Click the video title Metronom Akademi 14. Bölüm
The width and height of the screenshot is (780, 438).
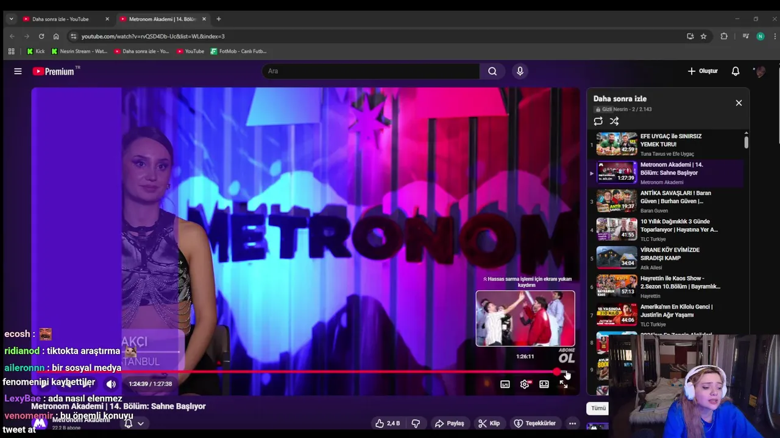(118, 406)
